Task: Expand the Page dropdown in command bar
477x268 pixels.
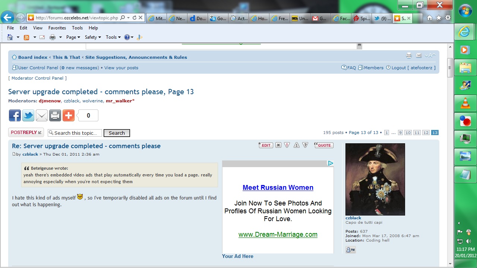Action: (73, 37)
